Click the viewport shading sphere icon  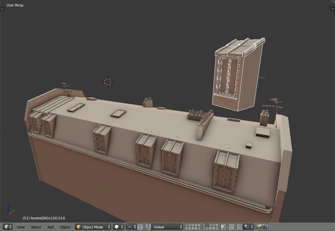117,227
